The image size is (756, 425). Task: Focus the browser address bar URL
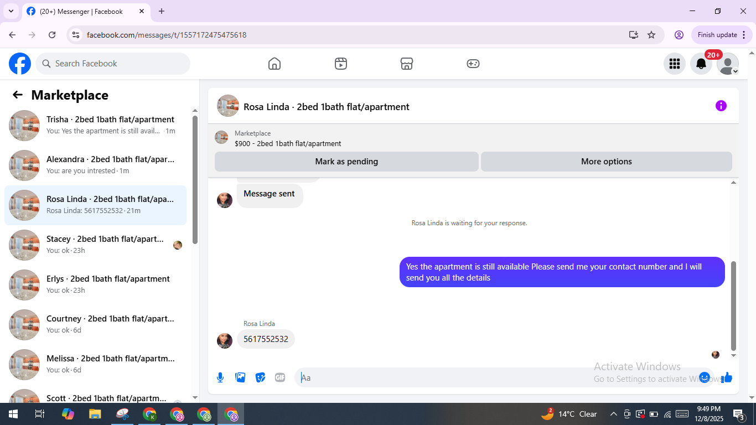[x=167, y=35]
